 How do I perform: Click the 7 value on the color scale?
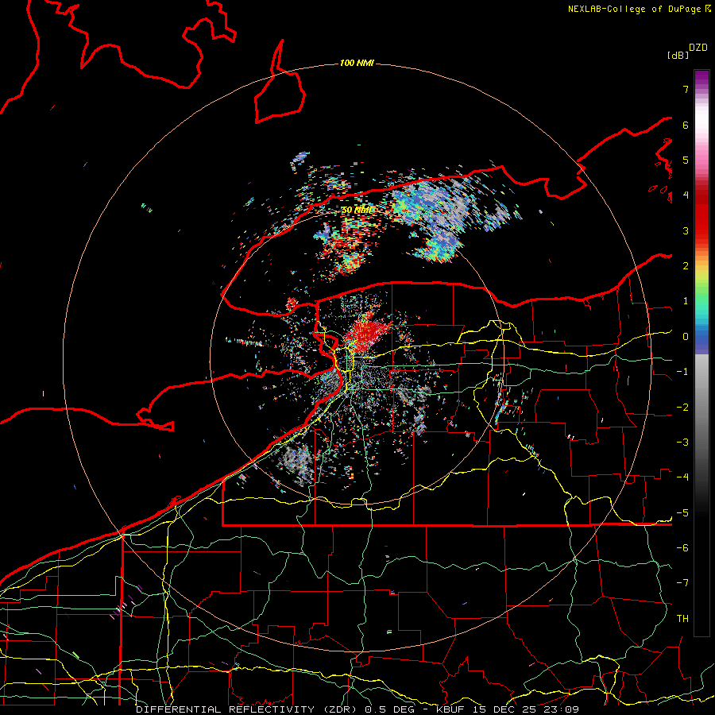point(686,89)
